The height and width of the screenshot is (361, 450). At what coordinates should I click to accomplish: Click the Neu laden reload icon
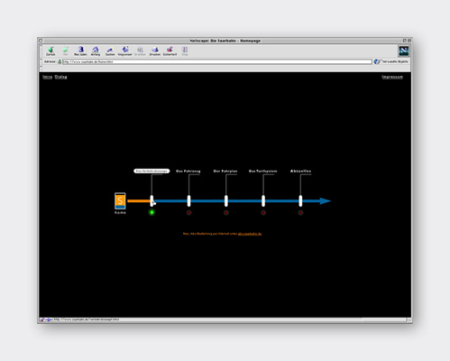pos(80,51)
